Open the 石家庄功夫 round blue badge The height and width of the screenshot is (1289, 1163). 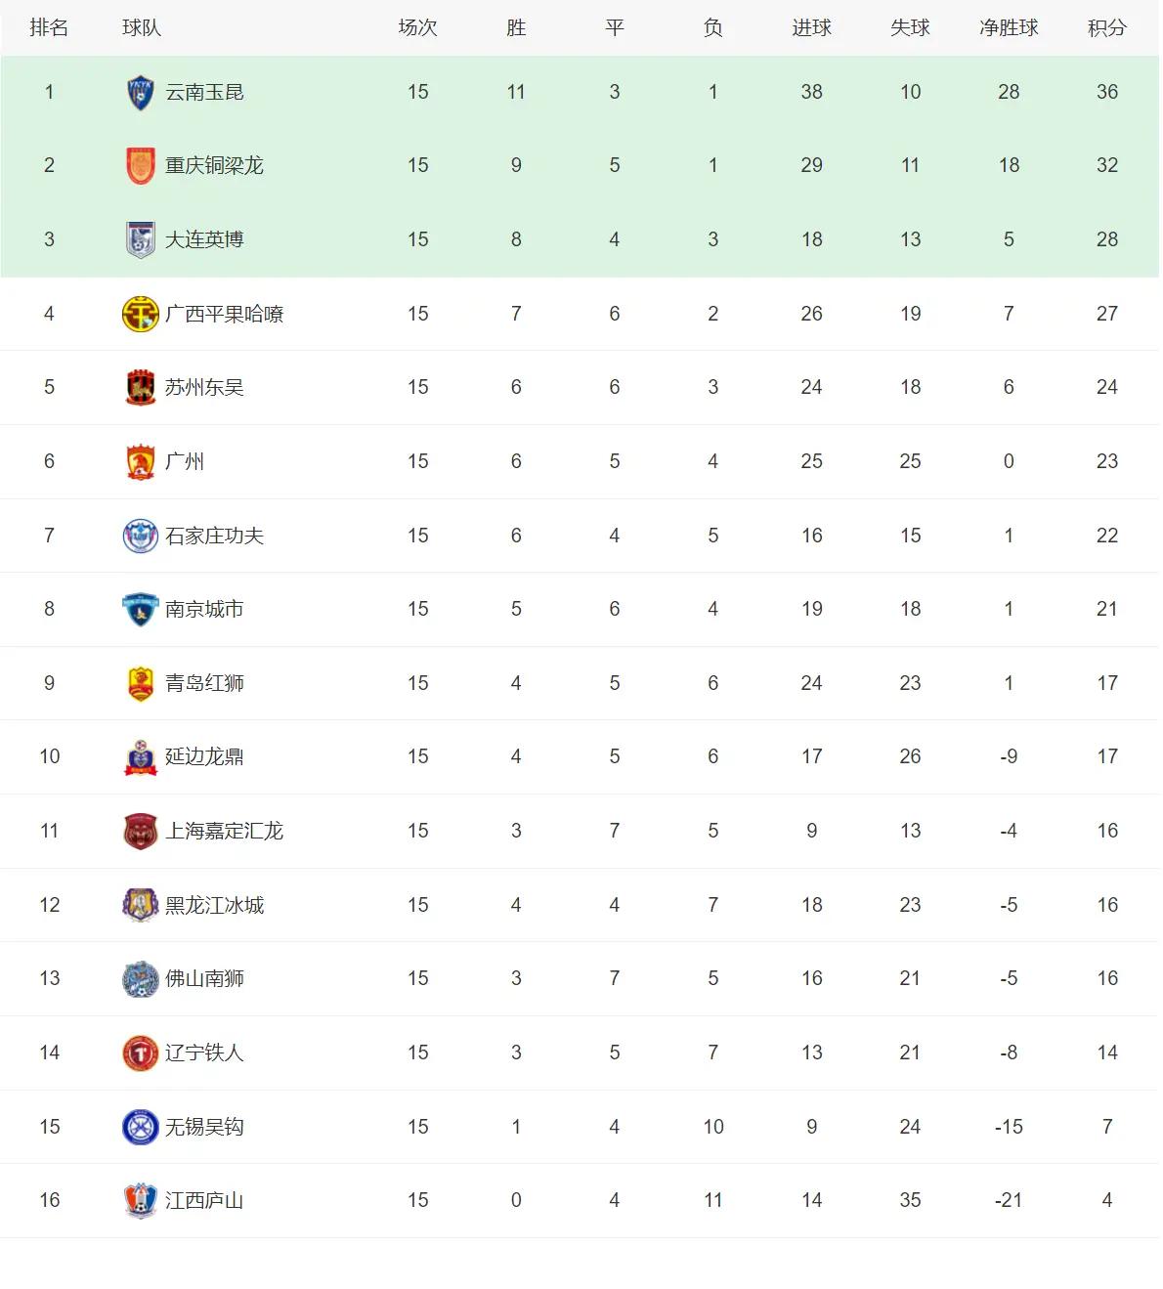pyautogui.click(x=141, y=536)
